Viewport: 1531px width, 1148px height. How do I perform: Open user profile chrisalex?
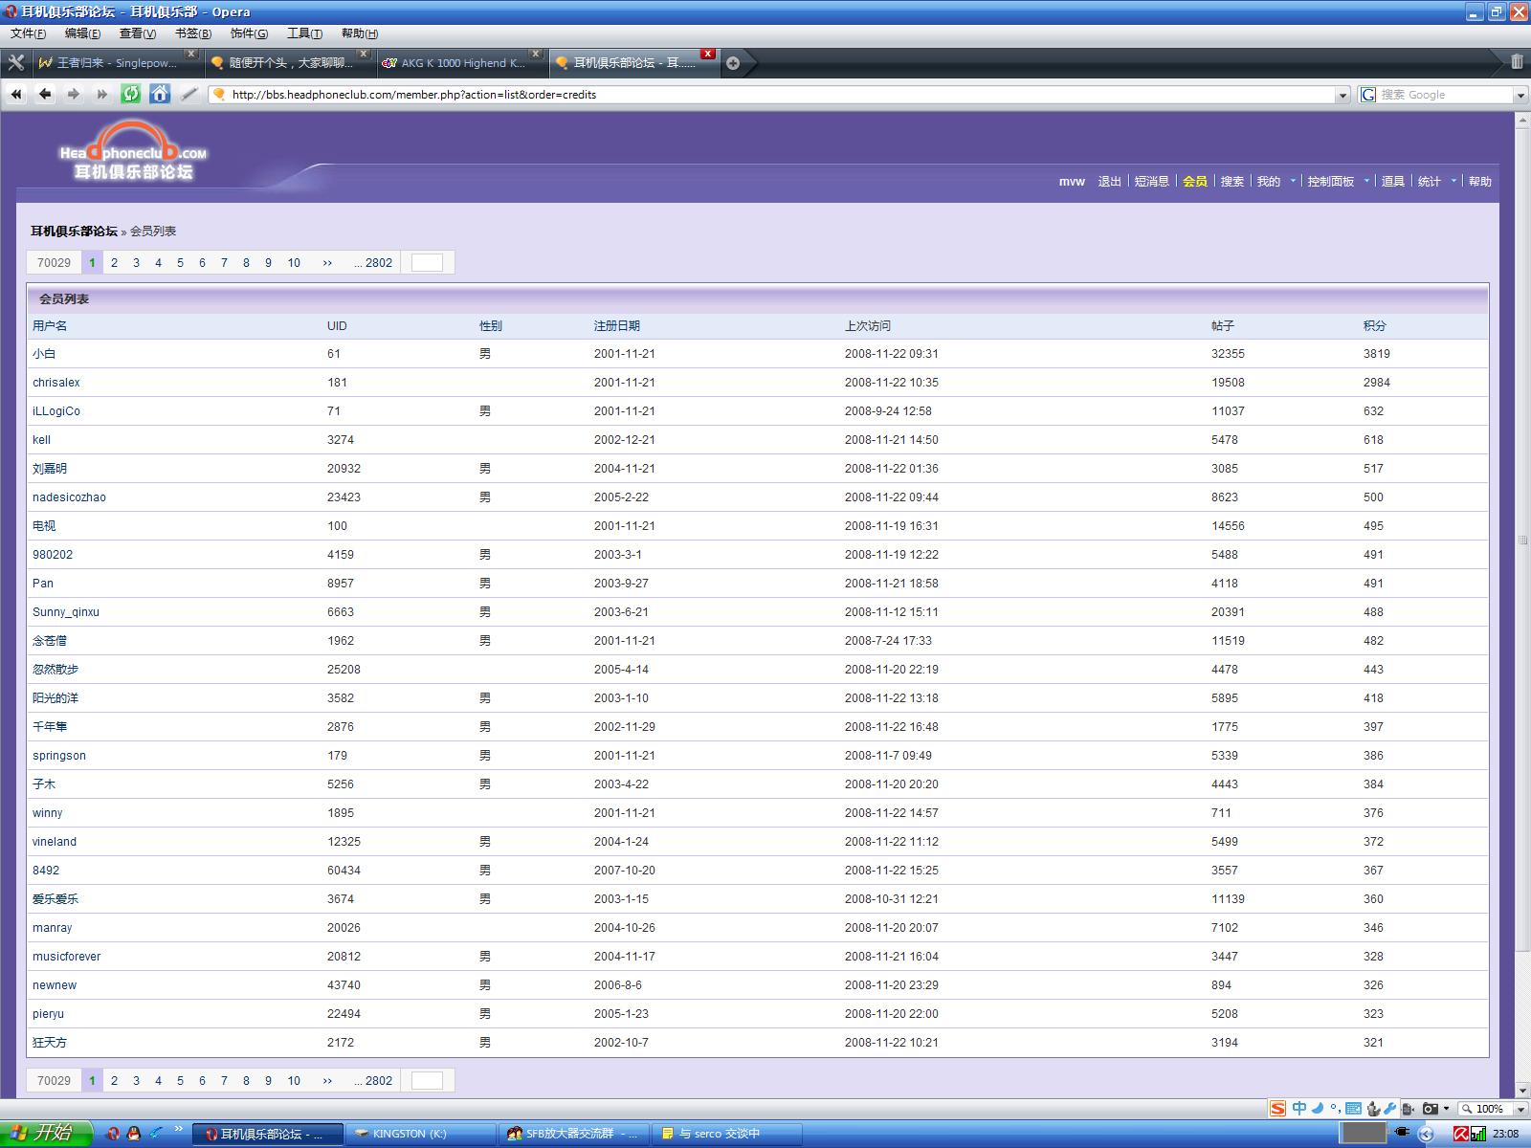[56, 383]
